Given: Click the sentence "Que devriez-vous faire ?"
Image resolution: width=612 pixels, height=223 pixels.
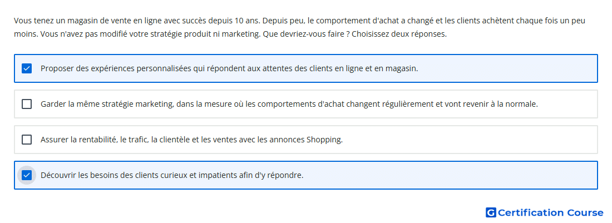Looking at the screenshot, I should pos(306,34).
